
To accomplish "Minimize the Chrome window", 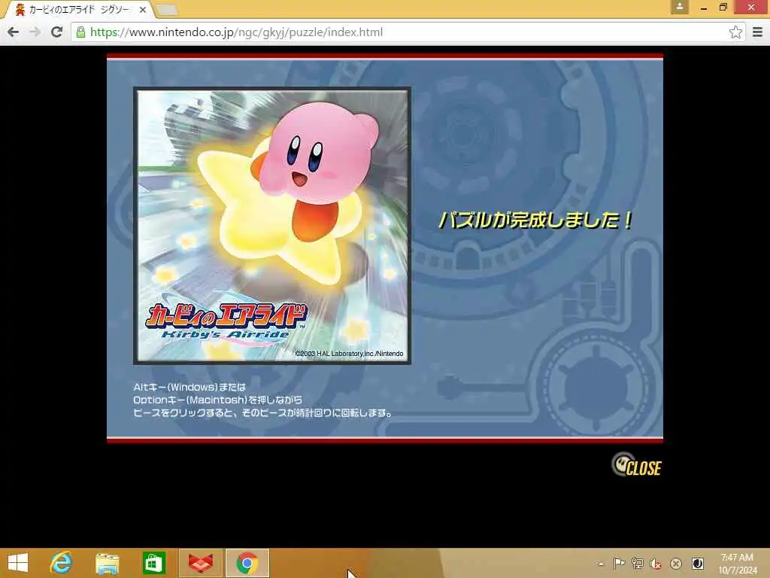I will click(703, 8).
